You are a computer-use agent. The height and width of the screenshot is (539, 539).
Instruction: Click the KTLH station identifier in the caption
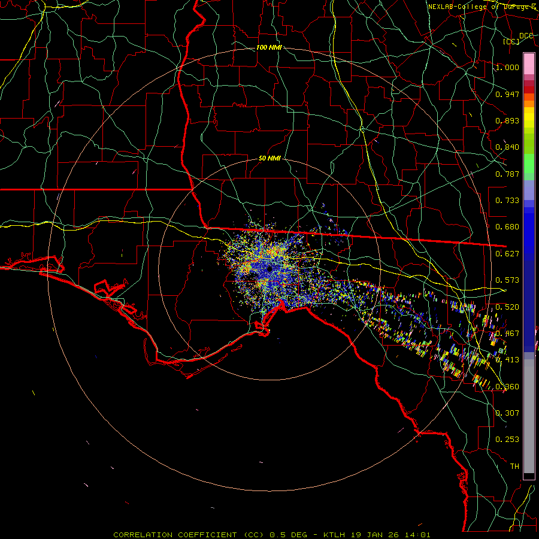(x=334, y=535)
